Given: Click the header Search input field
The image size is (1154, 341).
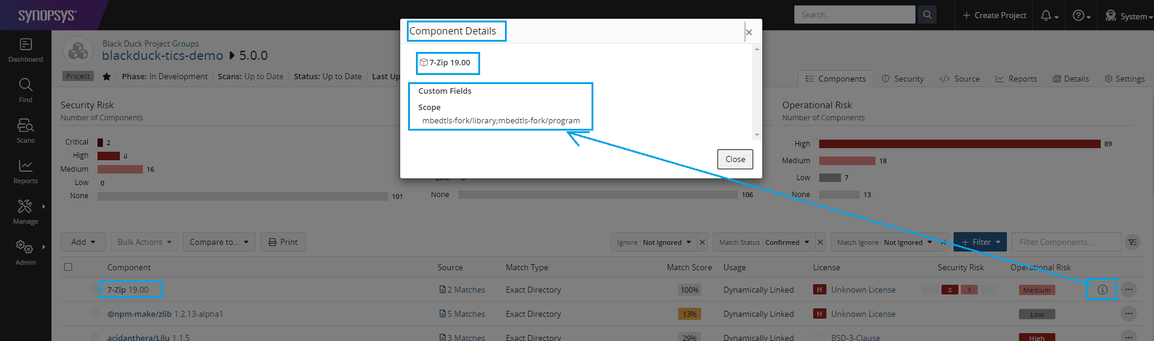Looking at the screenshot, I should 854,15.
